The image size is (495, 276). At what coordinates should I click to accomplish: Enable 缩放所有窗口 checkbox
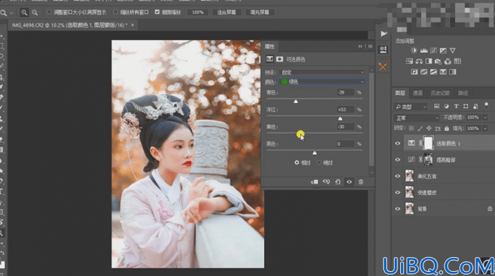(116, 12)
